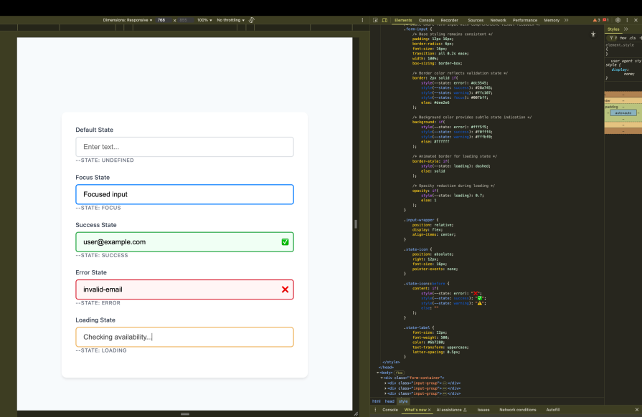
Task: Open the customize DevTools kebab menu
Action: 628,21
